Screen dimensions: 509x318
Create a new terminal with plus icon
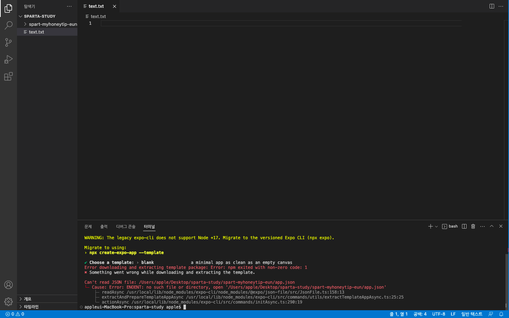[x=431, y=226]
